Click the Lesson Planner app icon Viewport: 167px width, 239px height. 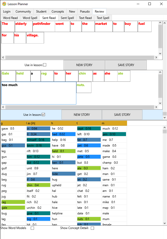click(x=4, y=4)
